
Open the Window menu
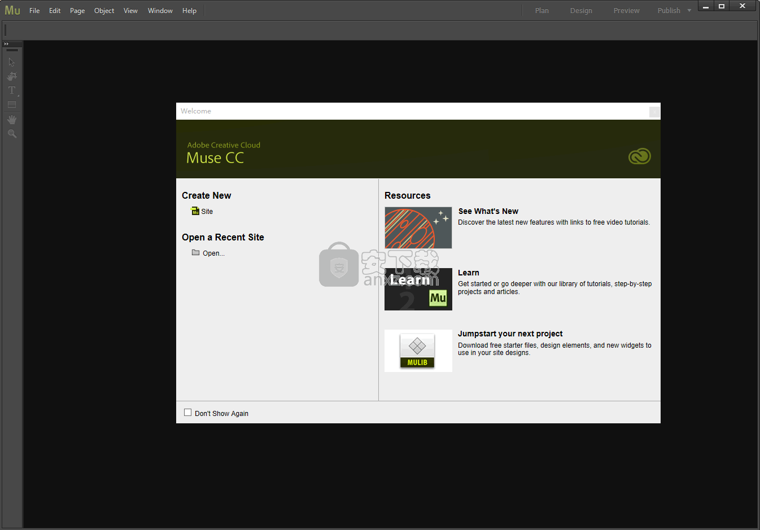[160, 11]
